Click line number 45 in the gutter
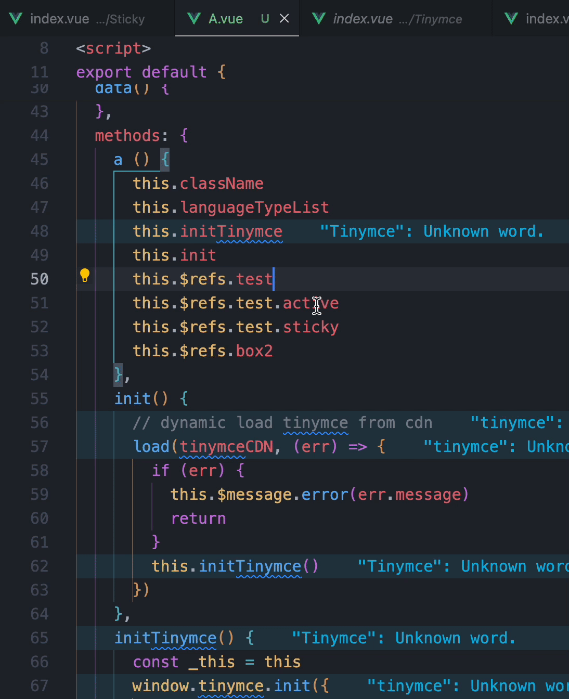 40,159
